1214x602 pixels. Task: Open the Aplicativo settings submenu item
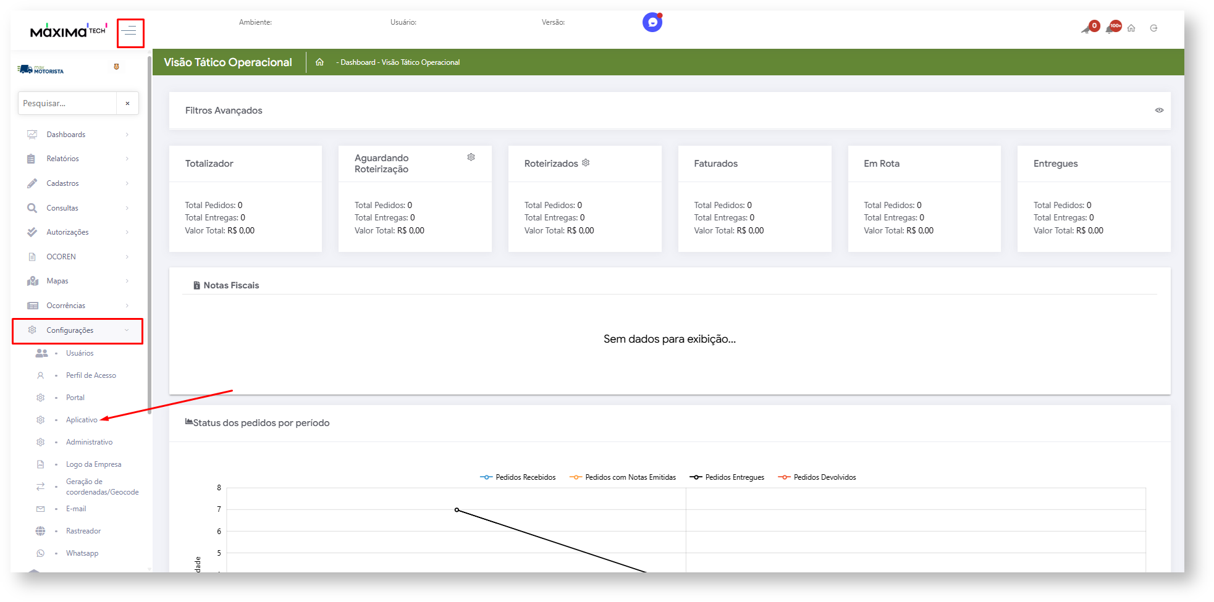(x=82, y=420)
